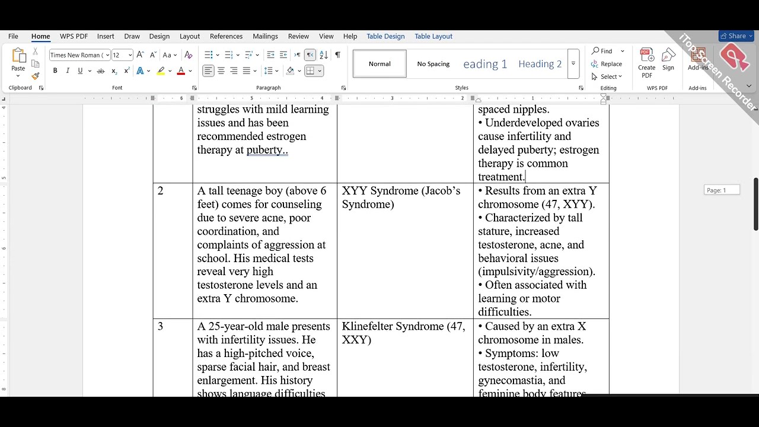Open the Table Layout tab

click(433, 36)
